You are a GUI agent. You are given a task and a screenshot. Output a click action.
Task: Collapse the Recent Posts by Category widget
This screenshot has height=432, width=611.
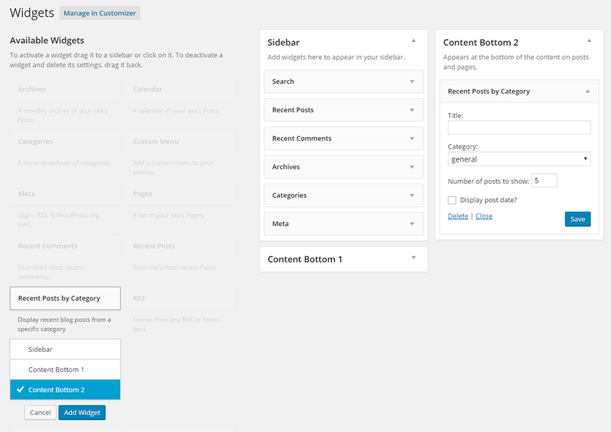588,91
